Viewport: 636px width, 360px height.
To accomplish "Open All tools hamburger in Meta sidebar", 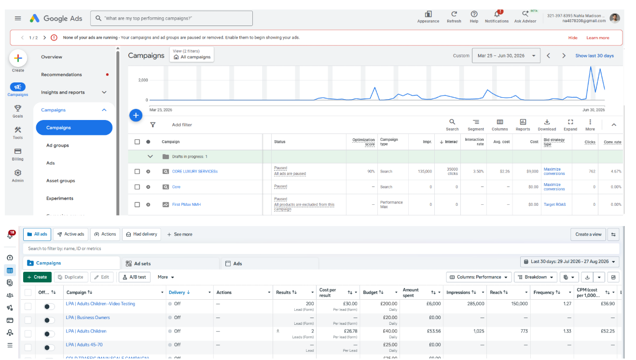I will (10, 345).
